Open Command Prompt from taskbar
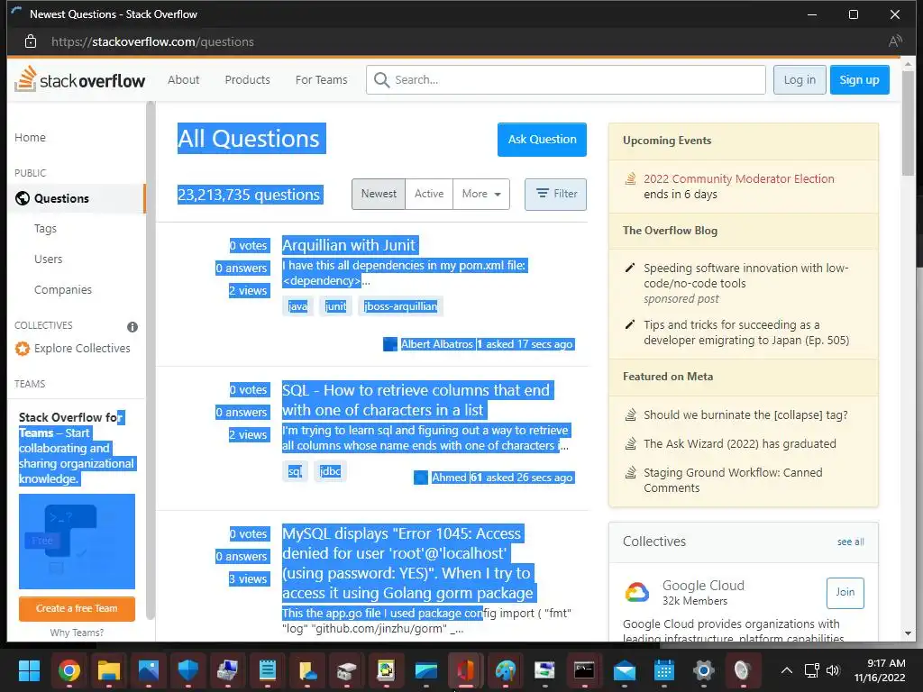 point(584,670)
